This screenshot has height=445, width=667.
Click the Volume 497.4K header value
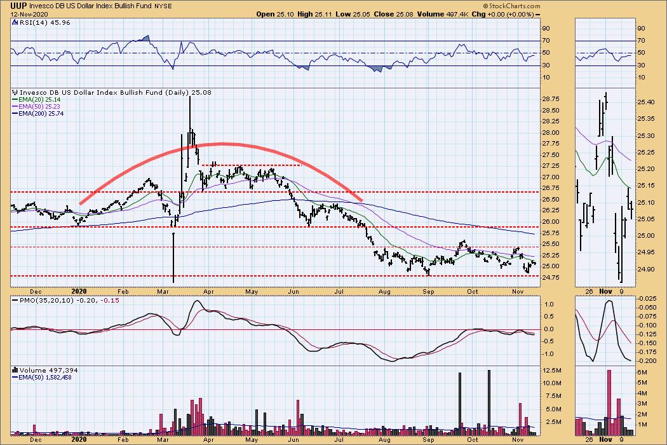[442, 14]
